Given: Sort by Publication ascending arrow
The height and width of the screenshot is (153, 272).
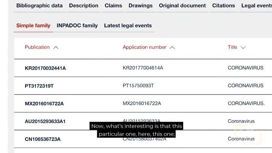Looking at the screenshot, I should tap(56, 48).
